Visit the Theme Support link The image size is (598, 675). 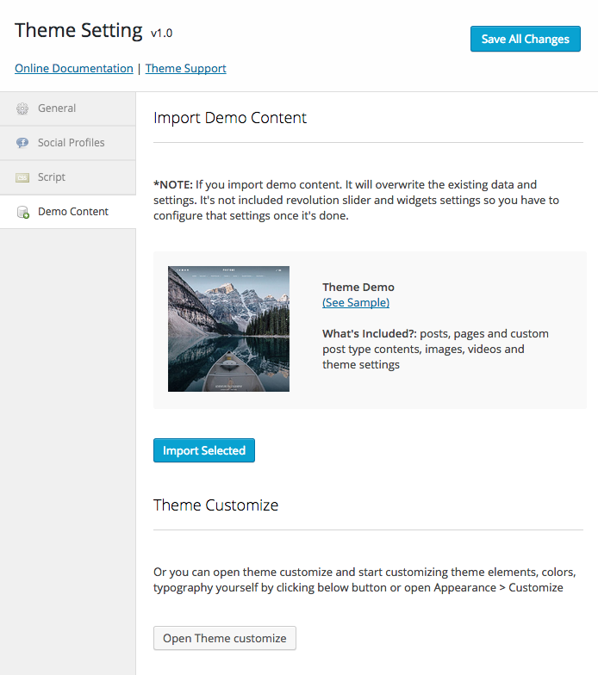pos(185,68)
